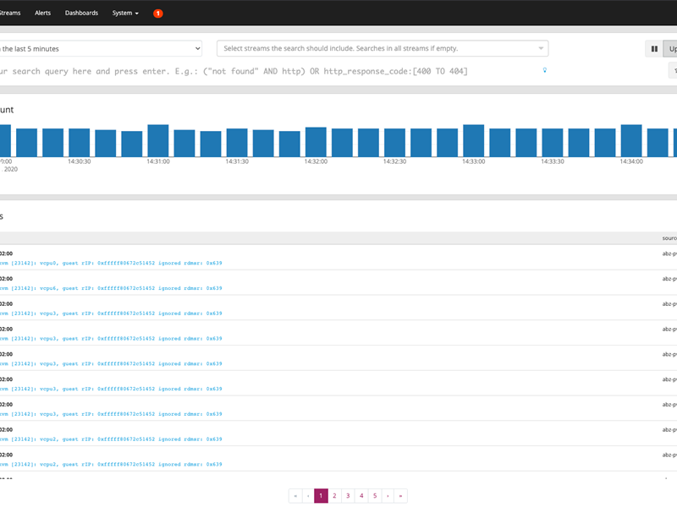This screenshot has width=677, height=507.
Task: Jump to last page in pagination
Action: click(x=400, y=496)
